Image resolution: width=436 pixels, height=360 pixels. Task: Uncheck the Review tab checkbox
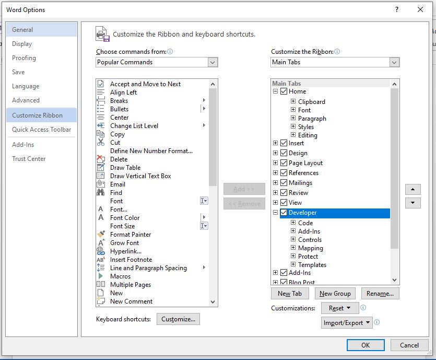pos(284,192)
